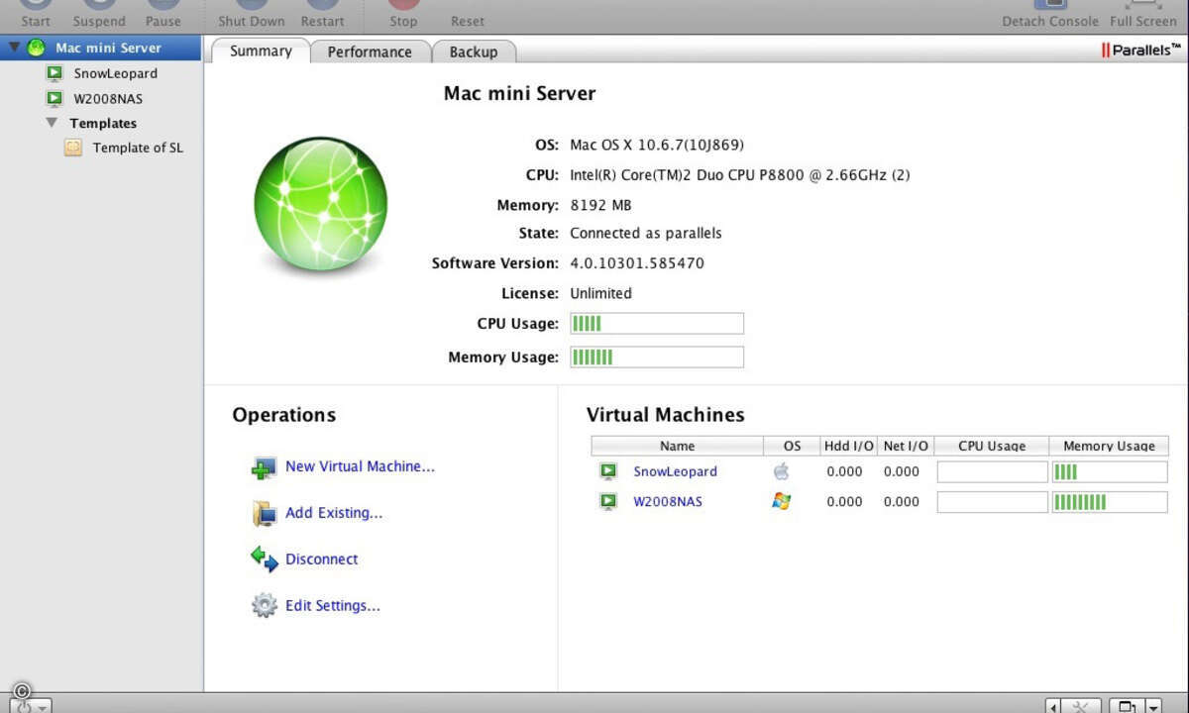The image size is (1189, 713).
Task: Choose Shut Down in the toolbar
Action: click(252, 14)
